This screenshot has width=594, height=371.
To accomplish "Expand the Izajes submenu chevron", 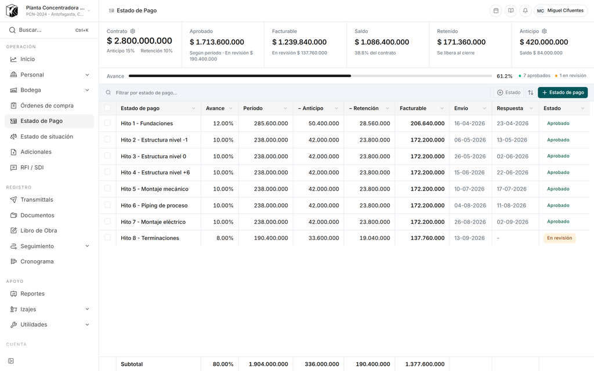I will tap(87, 310).
